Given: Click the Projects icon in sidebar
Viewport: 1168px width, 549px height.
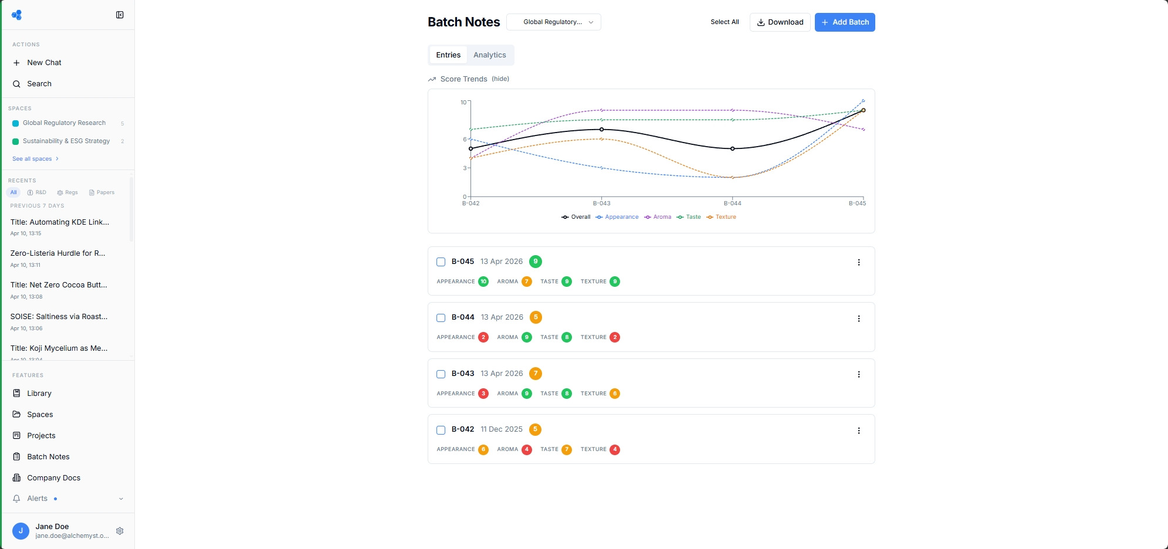Looking at the screenshot, I should (16, 435).
